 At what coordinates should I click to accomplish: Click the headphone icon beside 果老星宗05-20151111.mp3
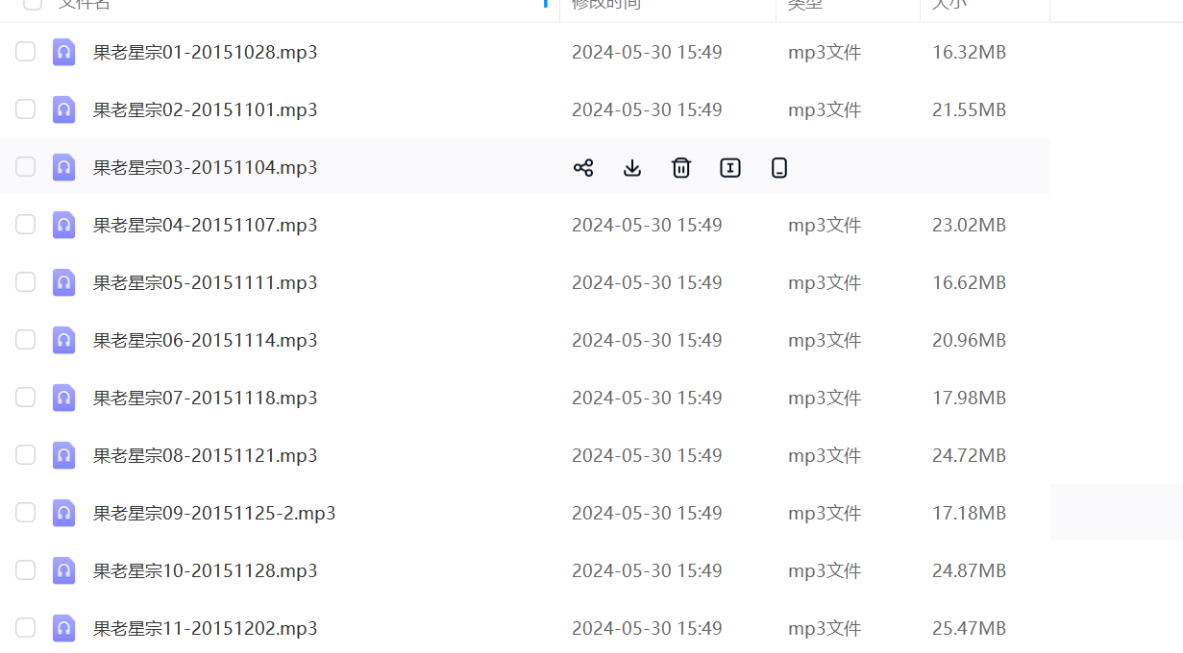(64, 282)
